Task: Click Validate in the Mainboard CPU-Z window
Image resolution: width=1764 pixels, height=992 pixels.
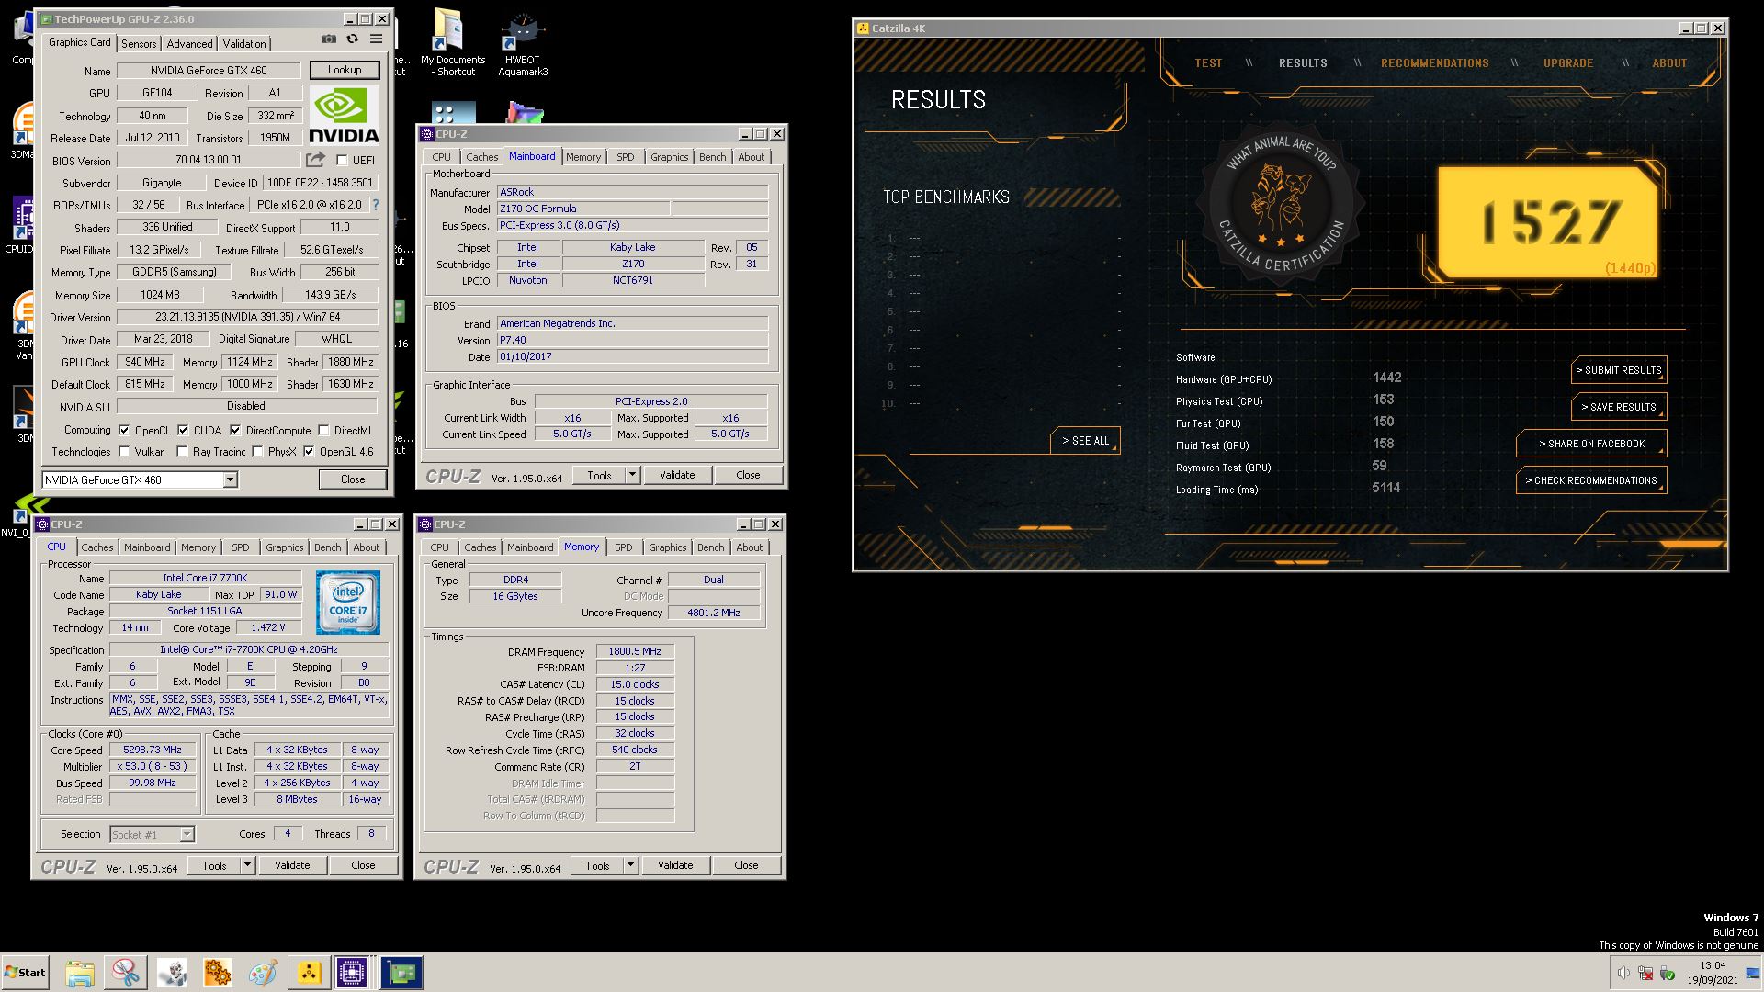Action: click(677, 475)
